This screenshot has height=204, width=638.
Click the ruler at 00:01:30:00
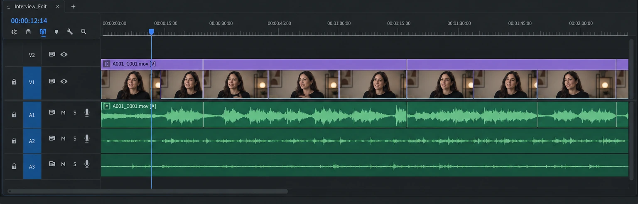(x=459, y=24)
